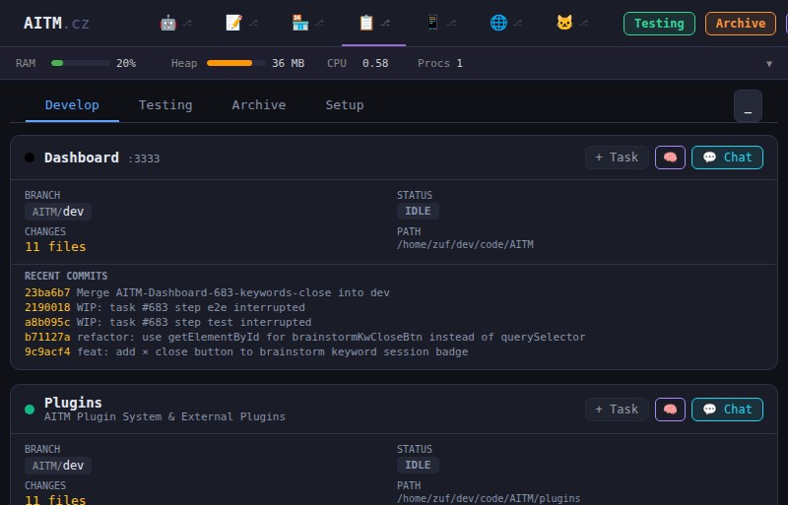
Task: Click the branch icon beside the cat
Action: click(583, 23)
